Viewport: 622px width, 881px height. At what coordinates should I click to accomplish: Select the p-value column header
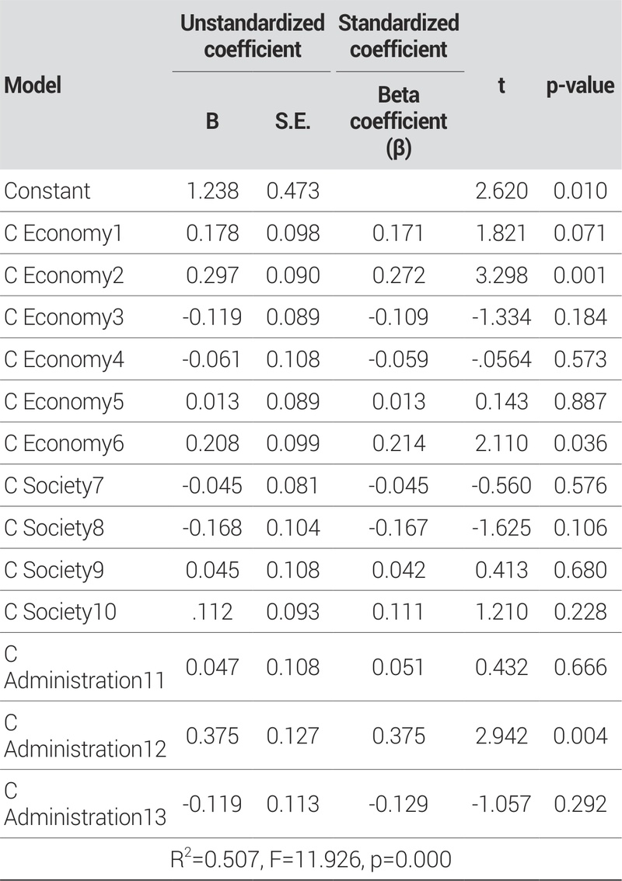tap(578, 85)
